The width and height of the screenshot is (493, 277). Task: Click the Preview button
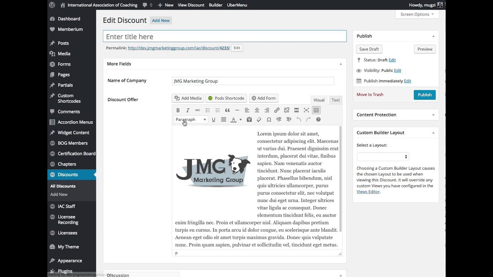(x=425, y=49)
